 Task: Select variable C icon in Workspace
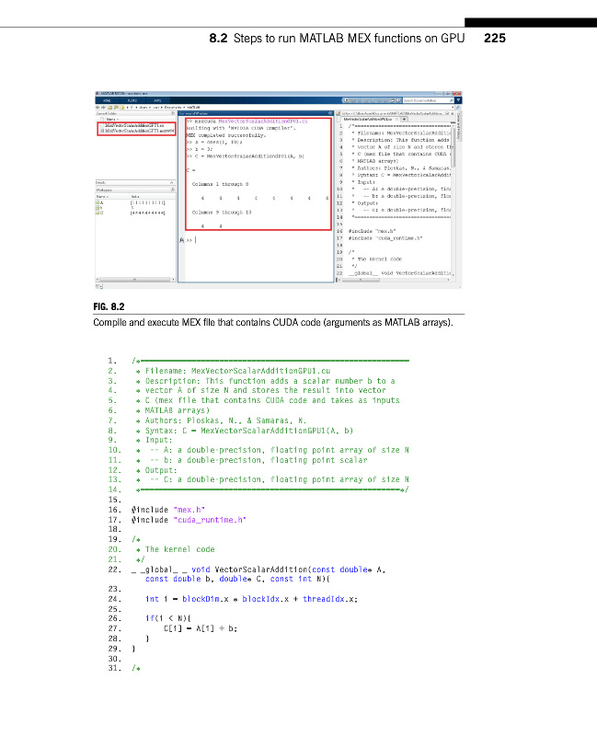pos(98,212)
